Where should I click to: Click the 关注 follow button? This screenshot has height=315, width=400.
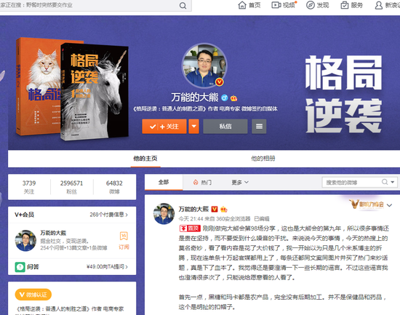pos(164,127)
